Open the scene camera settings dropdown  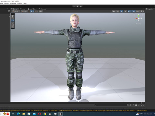138,11
